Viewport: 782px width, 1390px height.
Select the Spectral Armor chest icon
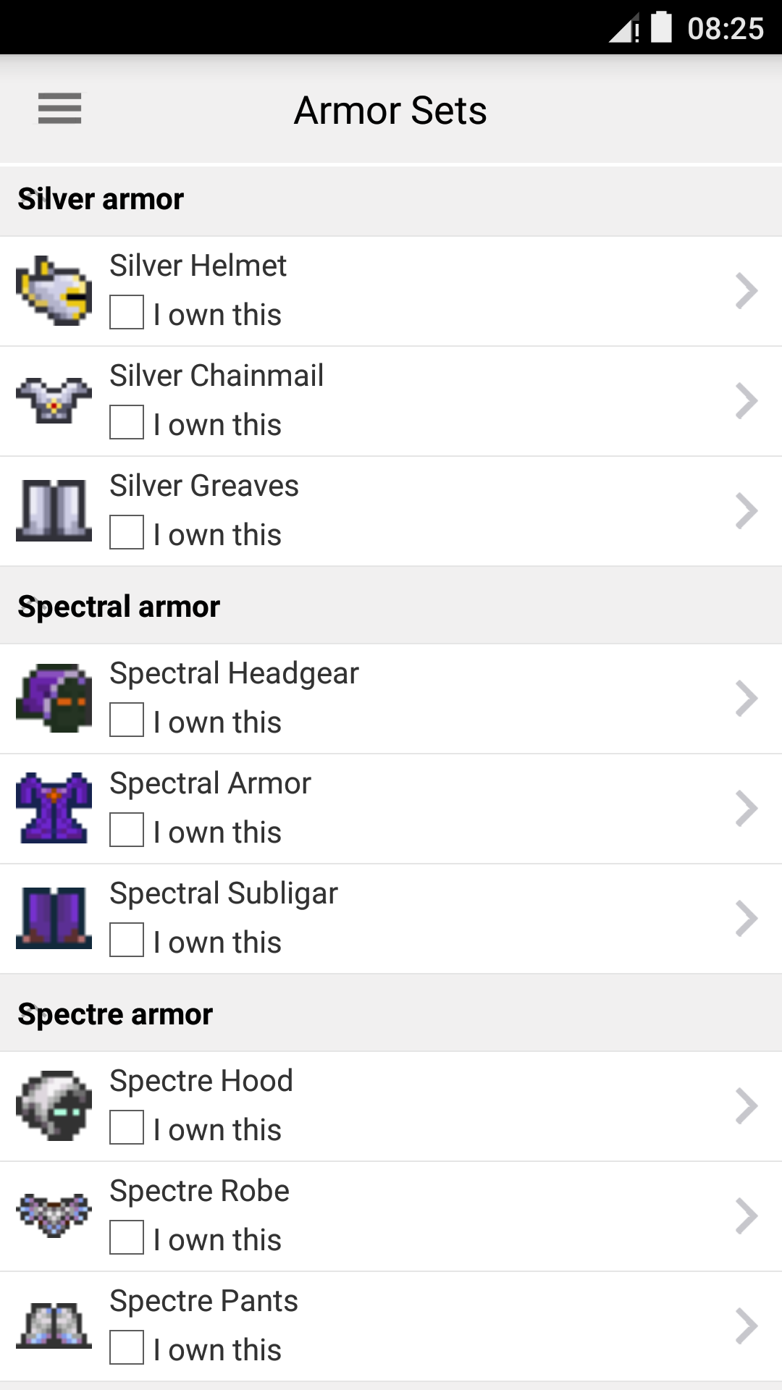54,807
